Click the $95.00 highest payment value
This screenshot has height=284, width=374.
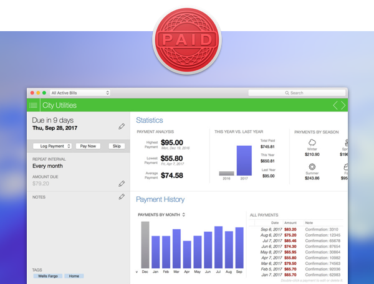172,143
